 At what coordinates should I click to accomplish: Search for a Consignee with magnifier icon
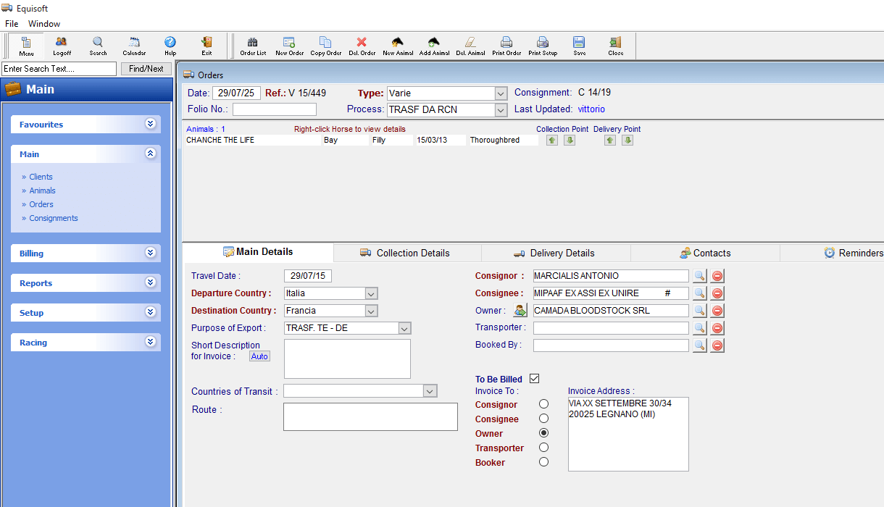[x=699, y=293]
